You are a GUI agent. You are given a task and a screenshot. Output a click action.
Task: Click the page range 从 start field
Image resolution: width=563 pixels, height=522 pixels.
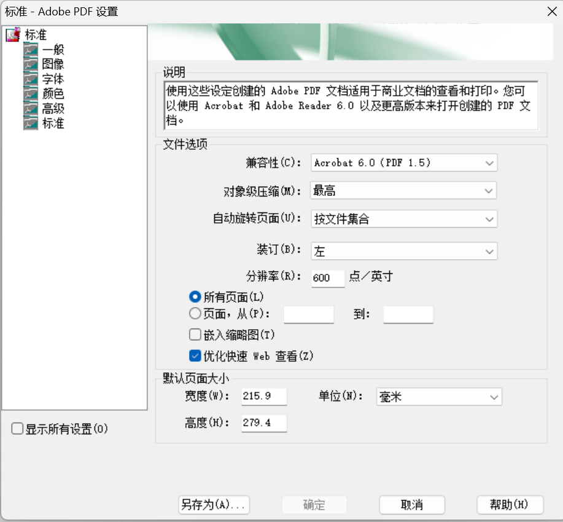[309, 314]
